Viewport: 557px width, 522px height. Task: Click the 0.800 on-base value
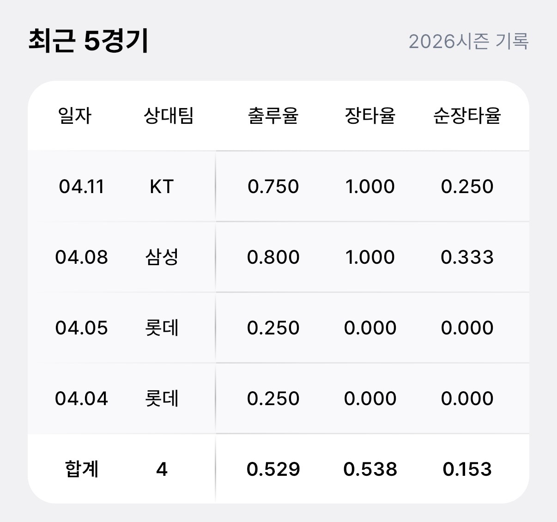pos(273,257)
